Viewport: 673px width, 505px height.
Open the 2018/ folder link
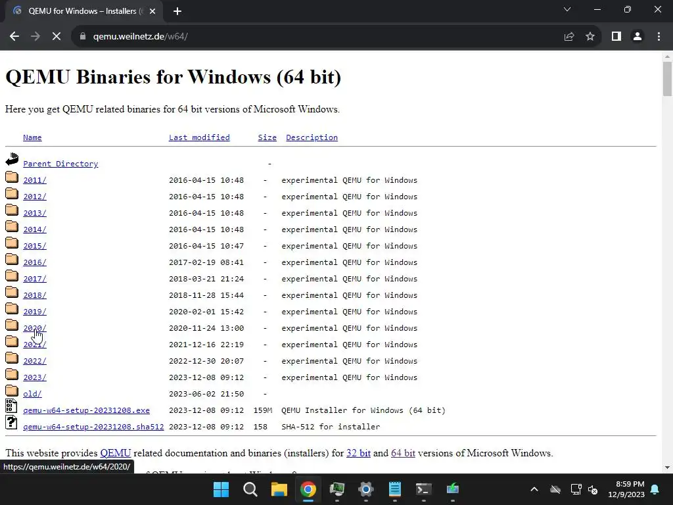click(x=35, y=295)
